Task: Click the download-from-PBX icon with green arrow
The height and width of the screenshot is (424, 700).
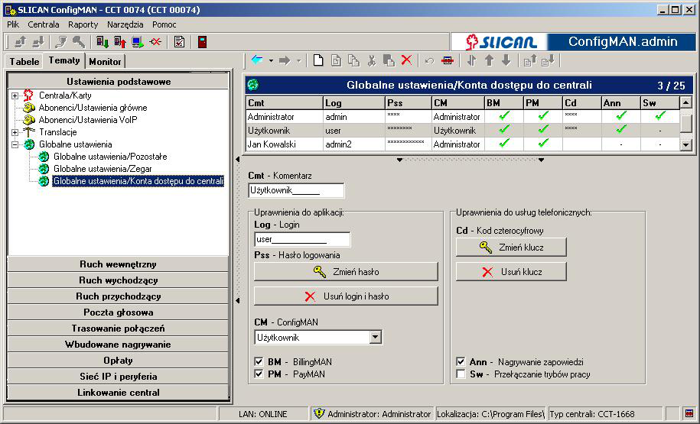Action: click(x=103, y=42)
